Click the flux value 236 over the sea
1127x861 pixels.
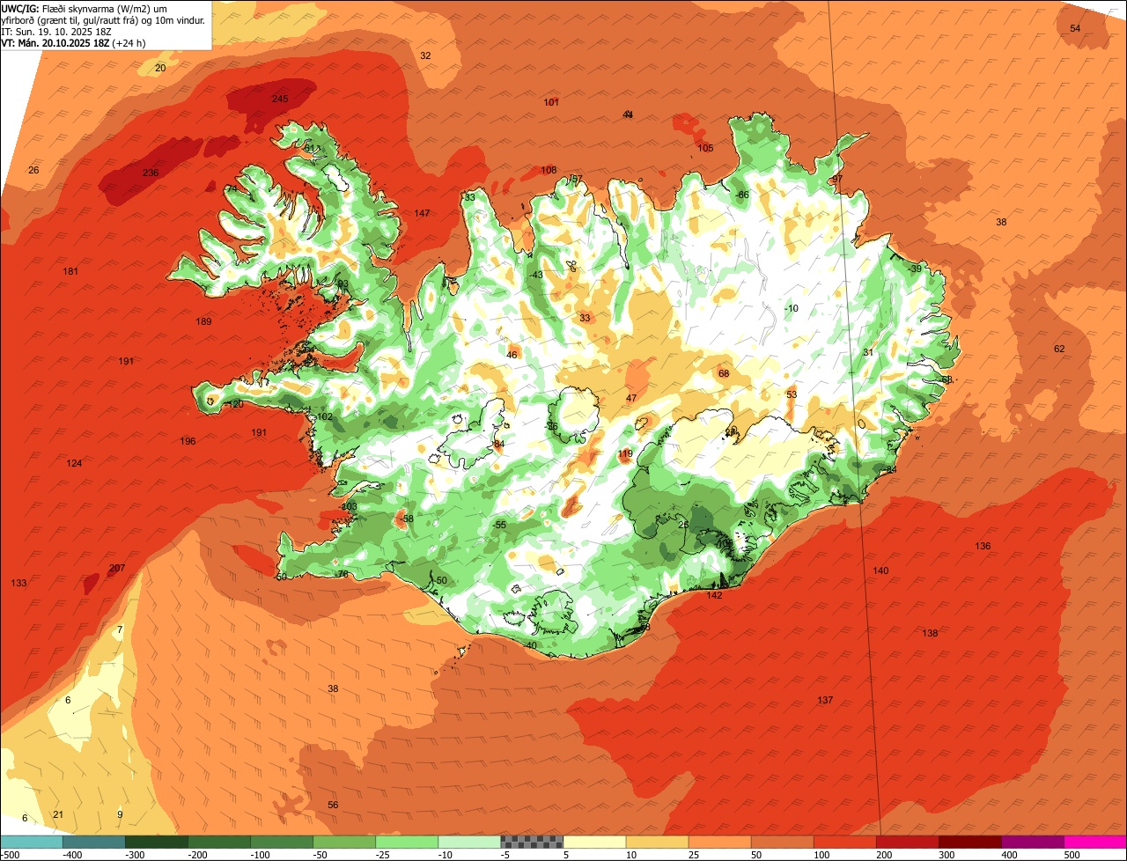tap(151, 173)
